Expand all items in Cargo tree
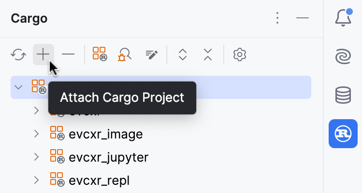This screenshot has width=362, height=193. [182, 55]
